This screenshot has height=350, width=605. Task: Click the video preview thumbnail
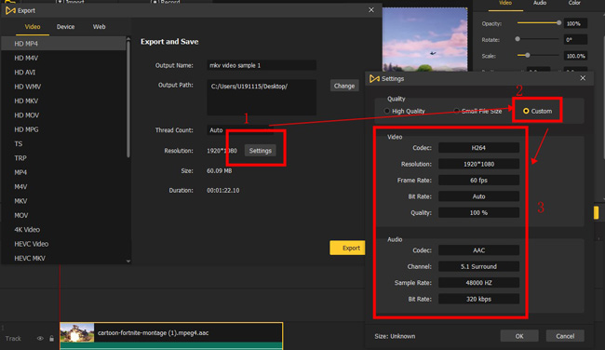coord(424,39)
